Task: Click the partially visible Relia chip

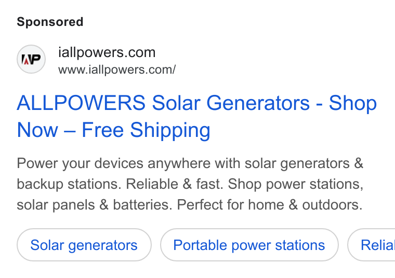Action: 371,245
